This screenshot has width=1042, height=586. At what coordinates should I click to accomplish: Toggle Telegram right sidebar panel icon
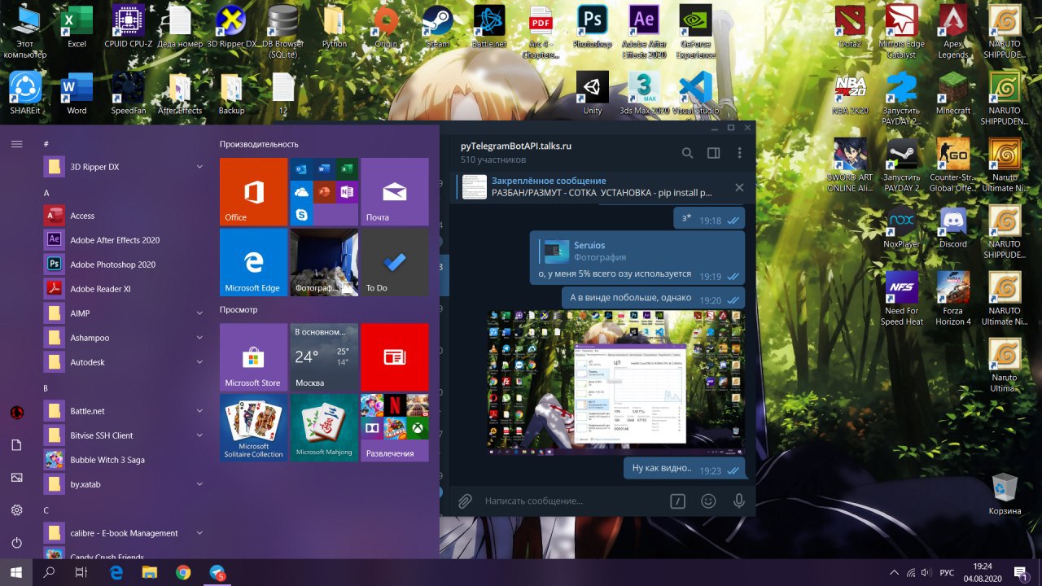coord(714,153)
